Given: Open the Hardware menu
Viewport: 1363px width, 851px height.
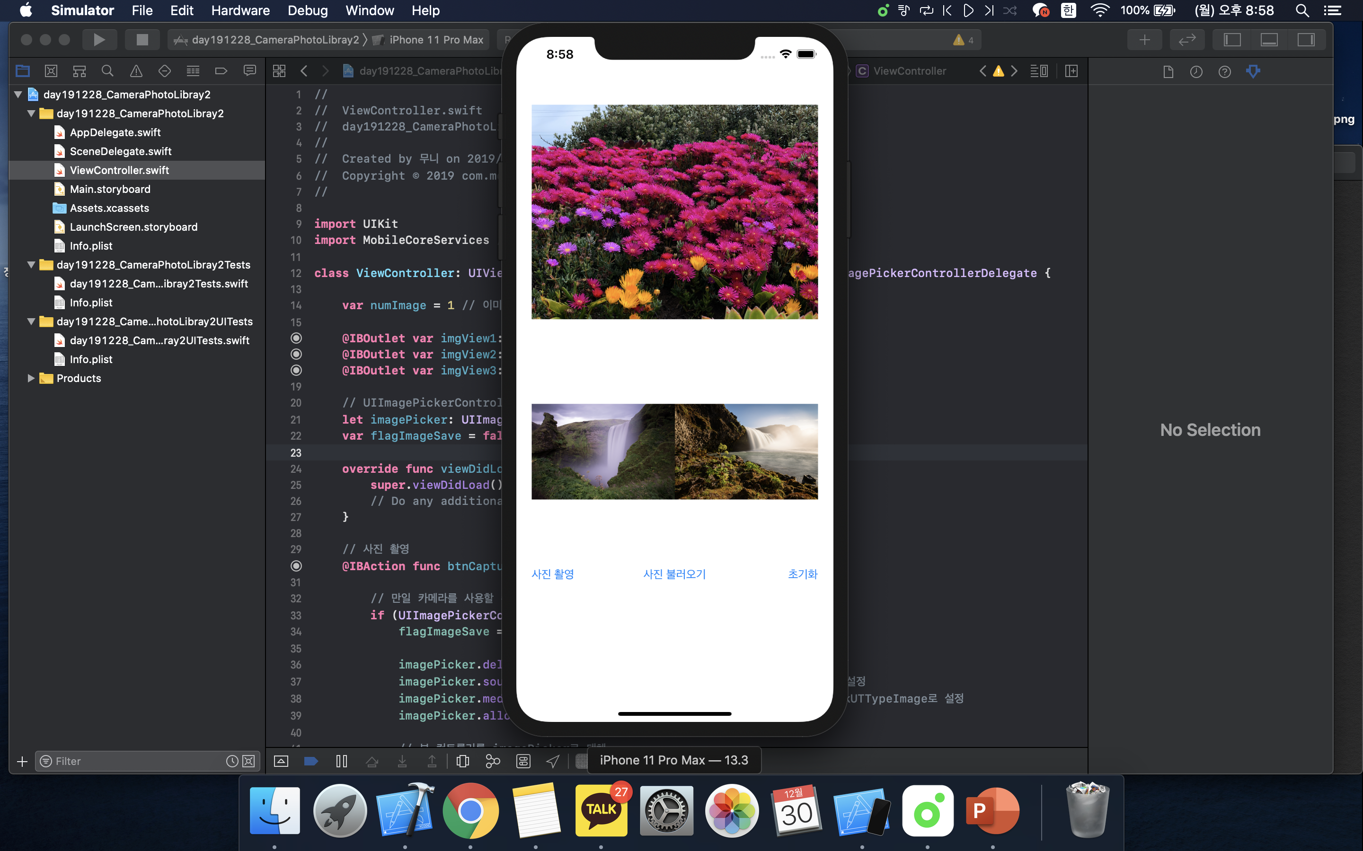Looking at the screenshot, I should click(240, 10).
